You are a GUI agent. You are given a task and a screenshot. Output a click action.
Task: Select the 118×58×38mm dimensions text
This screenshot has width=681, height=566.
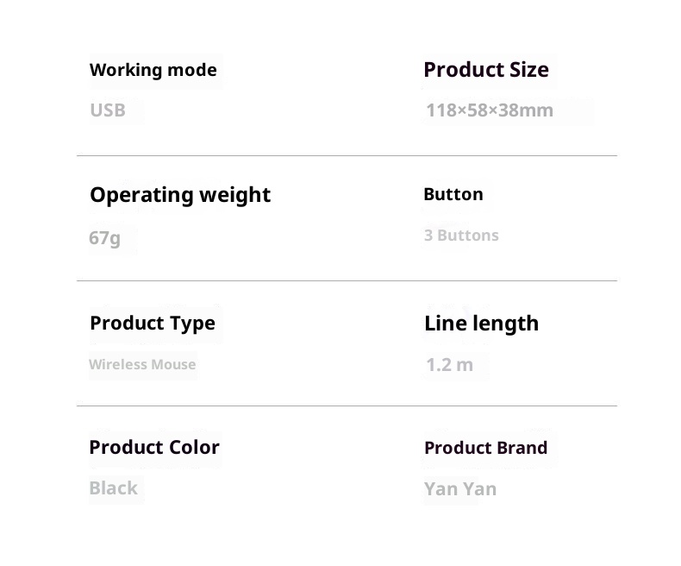(x=490, y=110)
